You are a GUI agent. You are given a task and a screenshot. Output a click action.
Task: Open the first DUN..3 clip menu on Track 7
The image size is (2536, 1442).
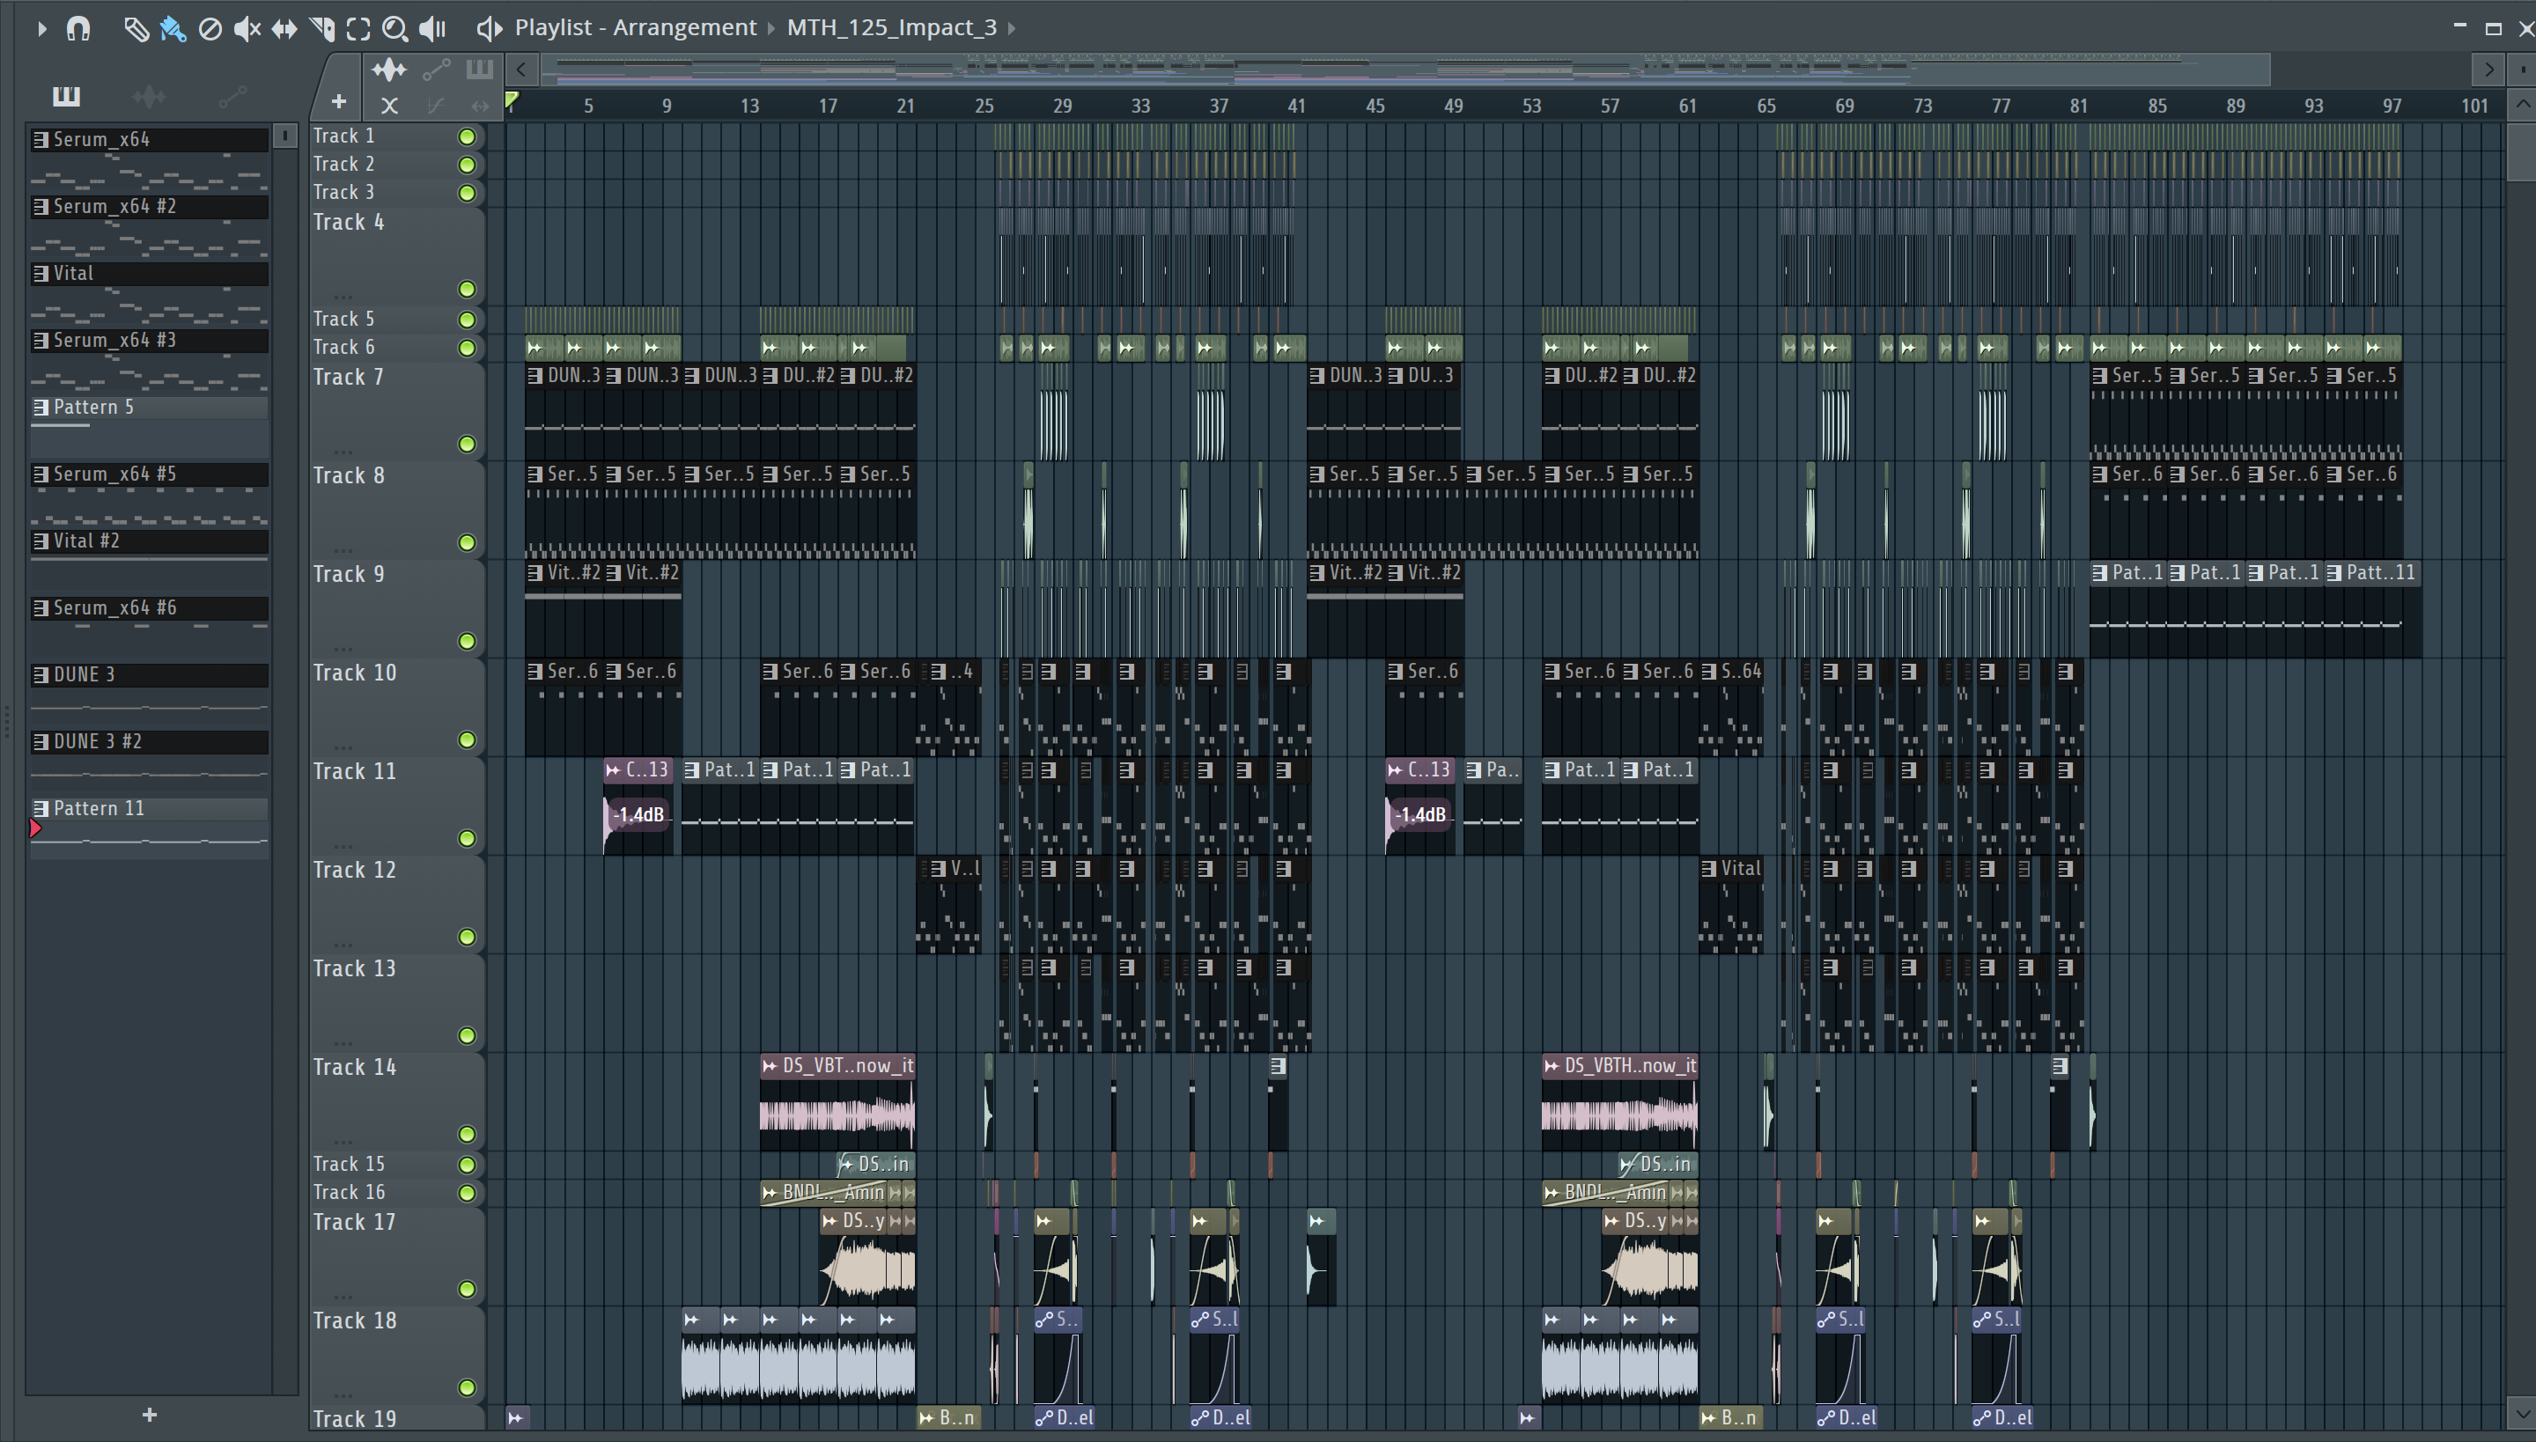[535, 375]
